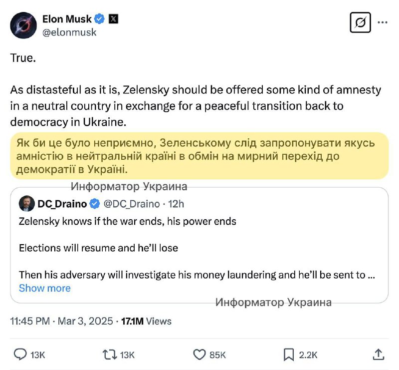This screenshot has width=399, height=370.
Task: Click the X affiliation badge
Action: coord(113,19)
